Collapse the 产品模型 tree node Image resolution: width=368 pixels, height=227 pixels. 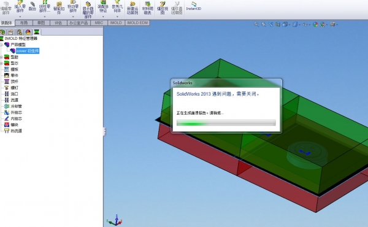pos(1,45)
